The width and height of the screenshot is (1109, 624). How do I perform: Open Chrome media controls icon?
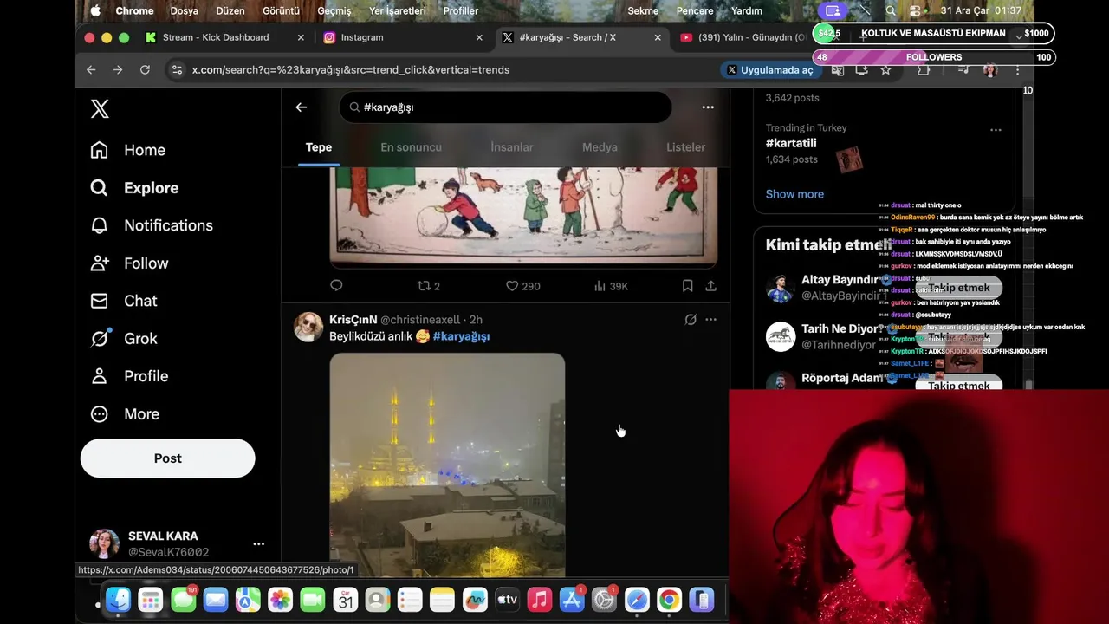963,69
